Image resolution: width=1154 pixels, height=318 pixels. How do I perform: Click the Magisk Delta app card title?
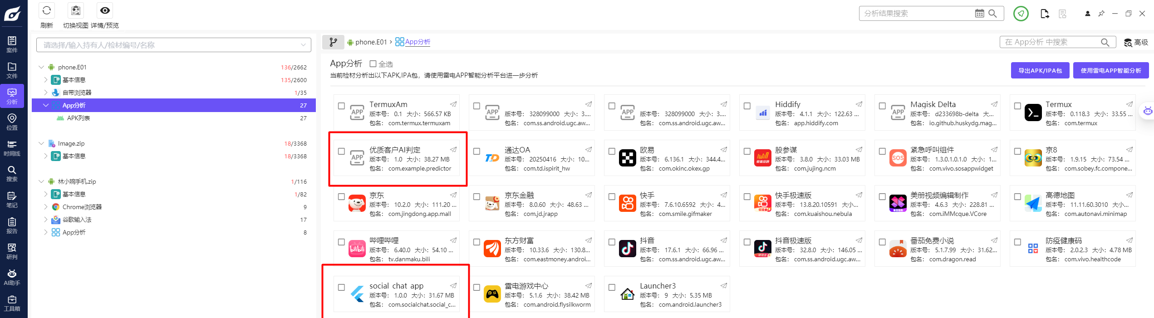(933, 104)
